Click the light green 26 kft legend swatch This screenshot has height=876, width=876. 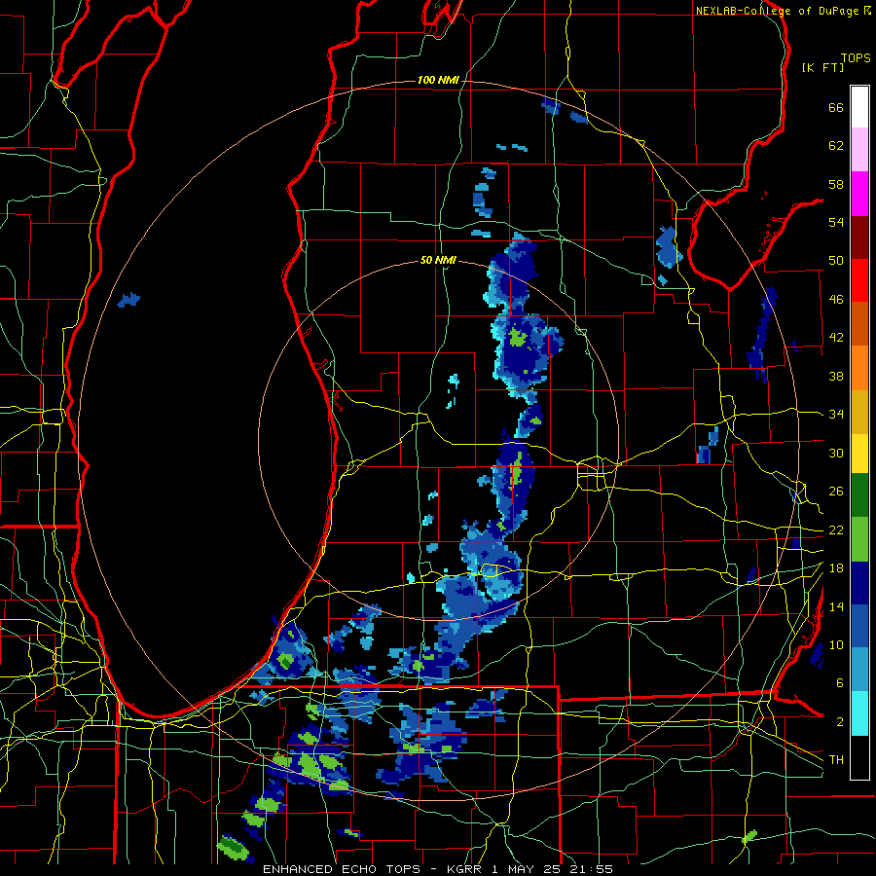(859, 539)
